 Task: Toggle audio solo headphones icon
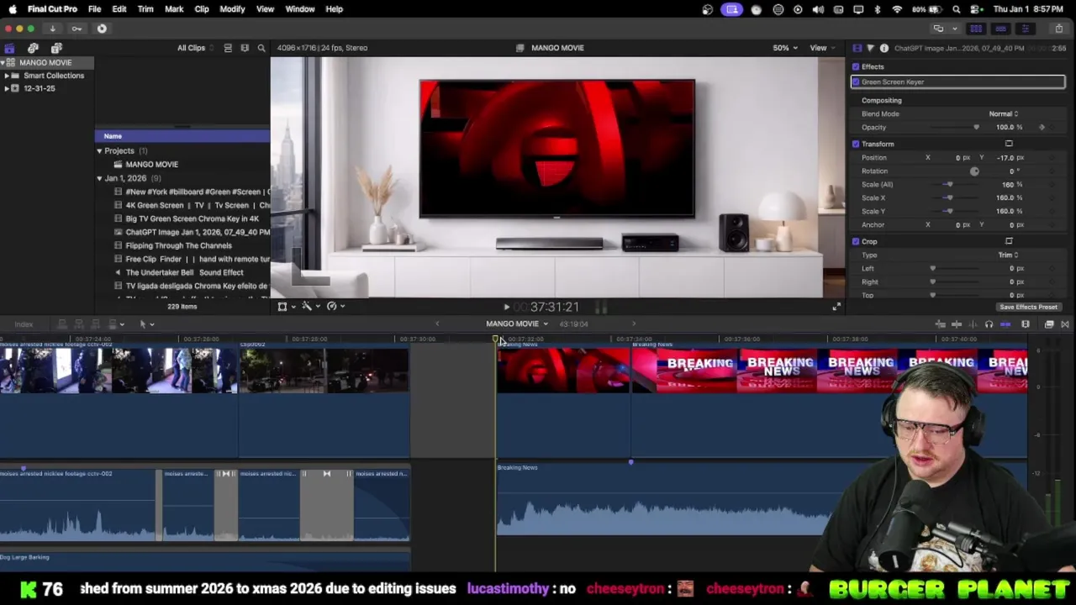[989, 324]
